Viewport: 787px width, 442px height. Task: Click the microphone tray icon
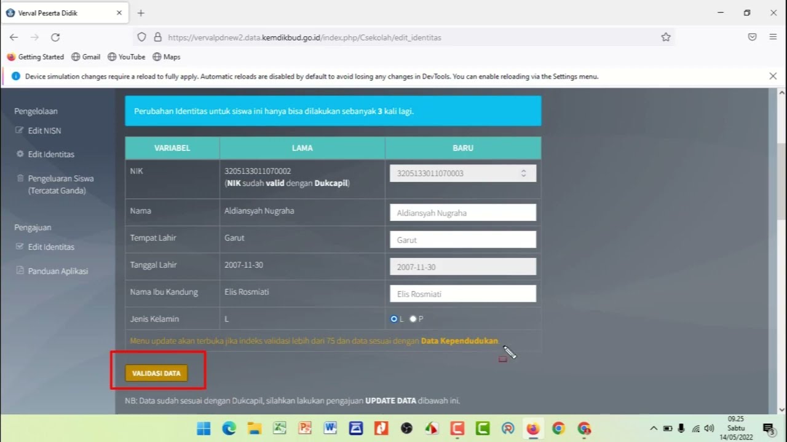(681, 428)
